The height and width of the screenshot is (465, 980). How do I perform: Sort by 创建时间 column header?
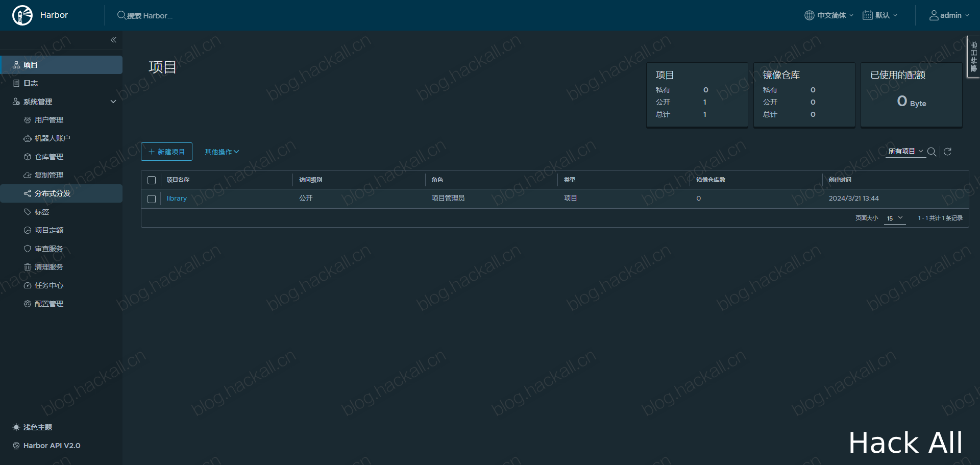(840, 180)
